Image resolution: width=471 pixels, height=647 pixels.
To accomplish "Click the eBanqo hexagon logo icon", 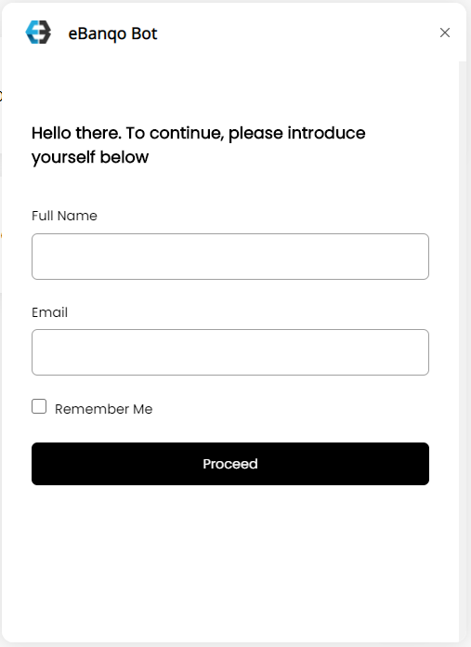I will click(38, 33).
